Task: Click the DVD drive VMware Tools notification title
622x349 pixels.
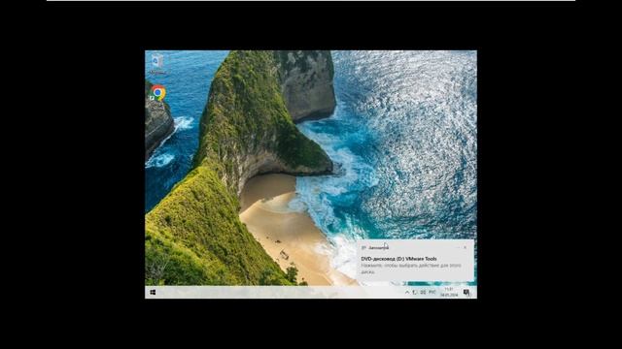Action: (x=398, y=259)
